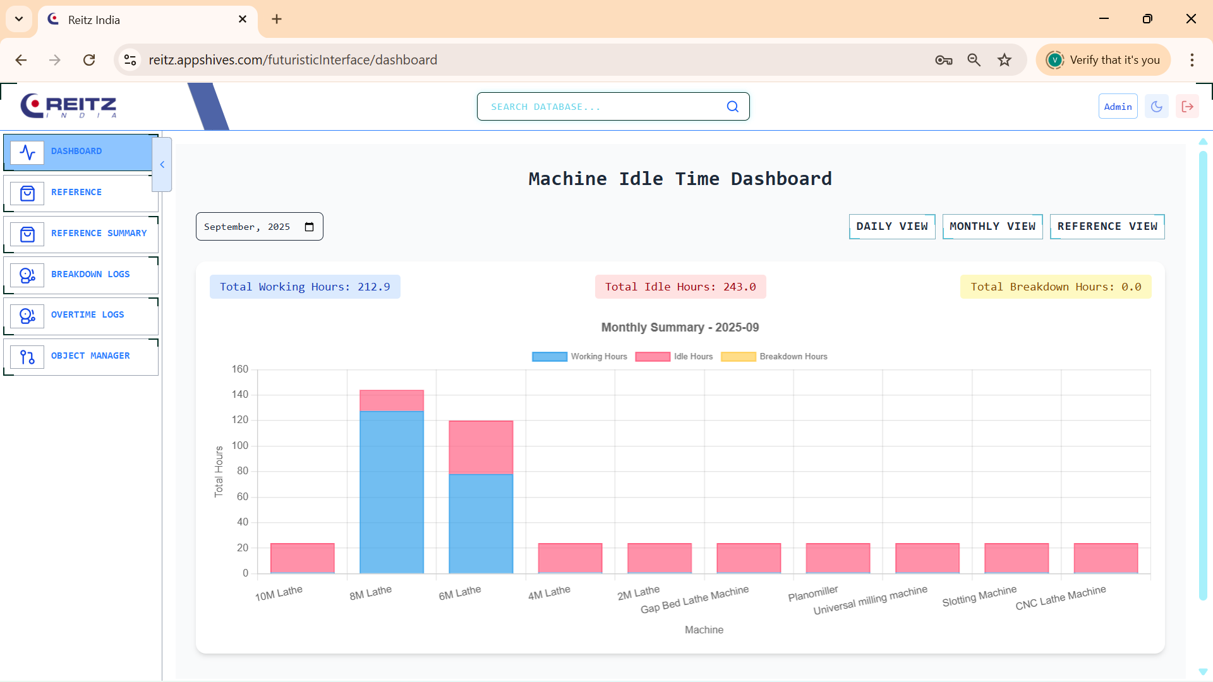Open the browser password key icon
Viewport: 1213px width, 682px height.
coord(943,60)
